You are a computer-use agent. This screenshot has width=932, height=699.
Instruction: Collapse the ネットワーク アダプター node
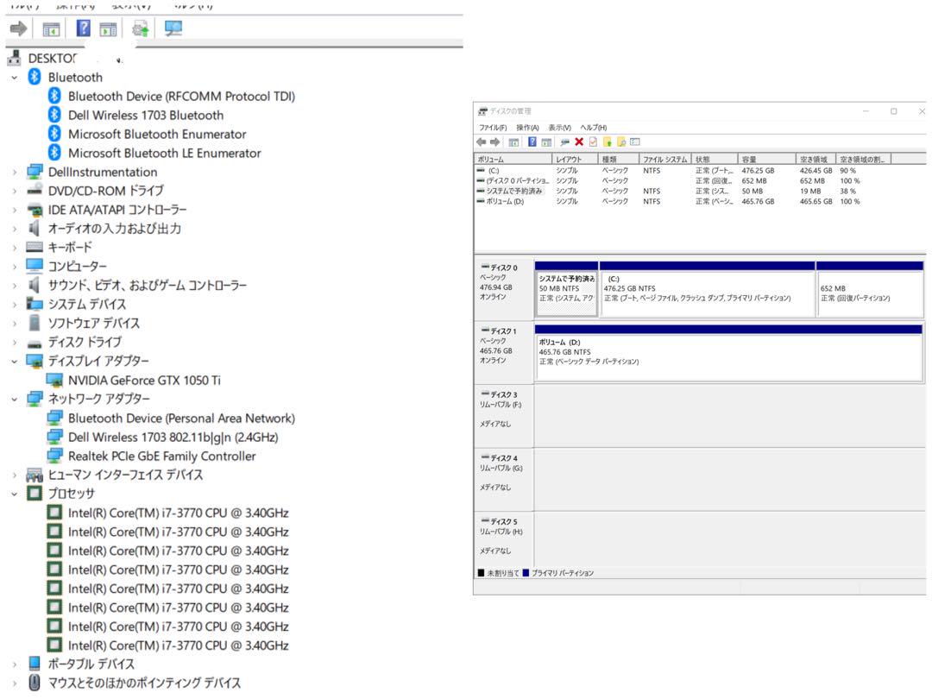click(15, 399)
